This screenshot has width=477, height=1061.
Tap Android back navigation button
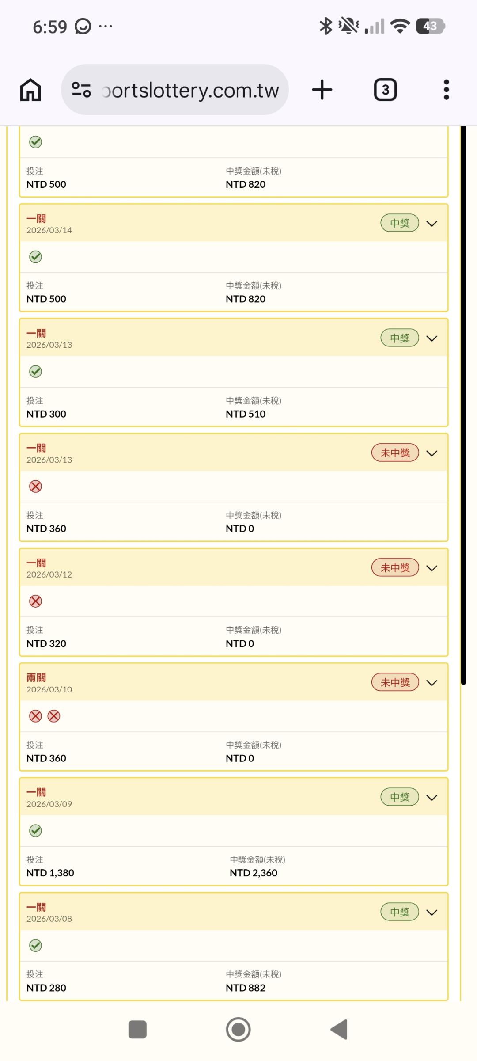339,1029
